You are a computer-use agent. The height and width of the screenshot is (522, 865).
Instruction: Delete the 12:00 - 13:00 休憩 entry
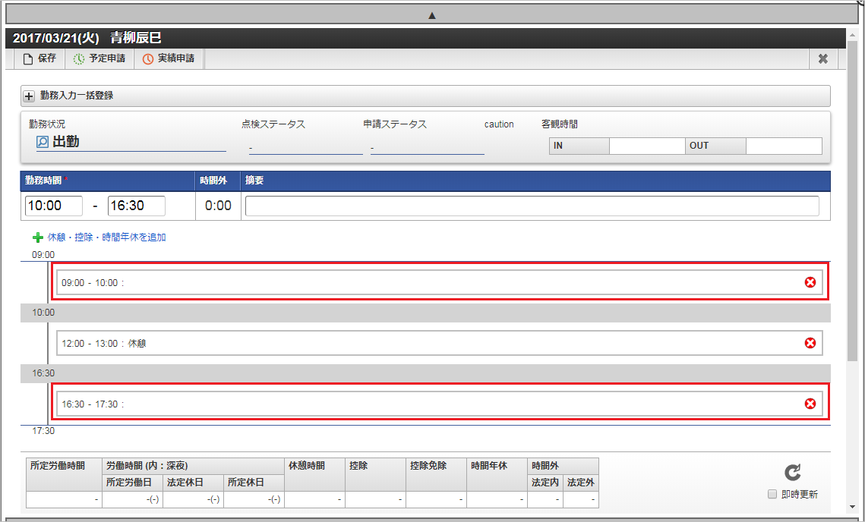point(810,343)
